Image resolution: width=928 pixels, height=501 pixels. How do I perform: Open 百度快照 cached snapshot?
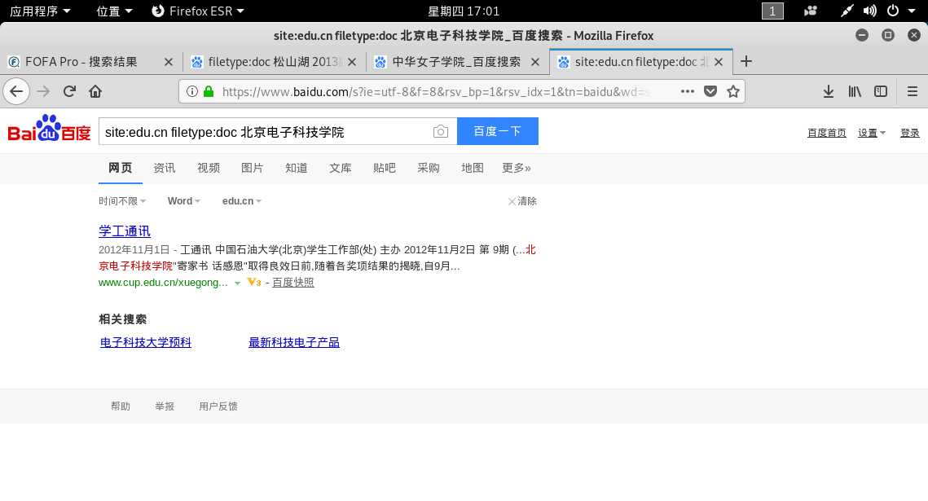293,283
